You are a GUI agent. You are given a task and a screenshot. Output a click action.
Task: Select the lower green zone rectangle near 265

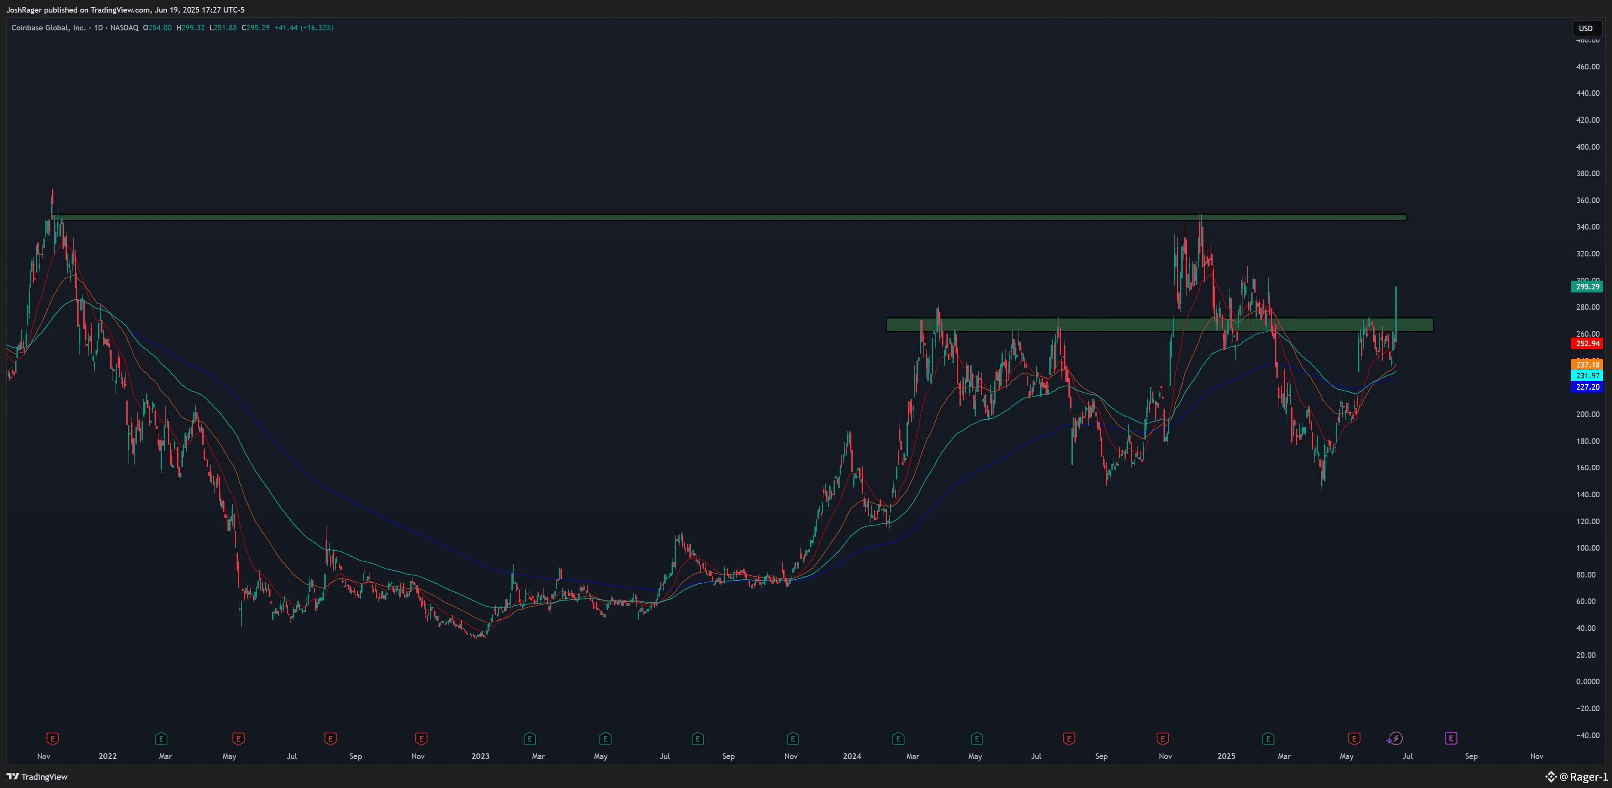[1160, 325]
